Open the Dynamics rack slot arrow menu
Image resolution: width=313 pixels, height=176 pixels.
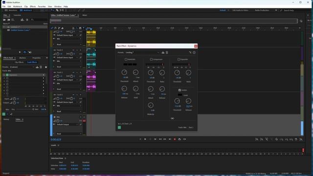coord(44,75)
